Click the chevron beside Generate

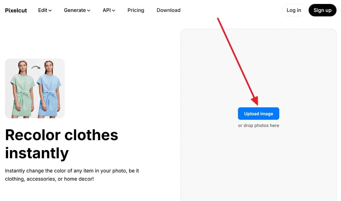89,11
